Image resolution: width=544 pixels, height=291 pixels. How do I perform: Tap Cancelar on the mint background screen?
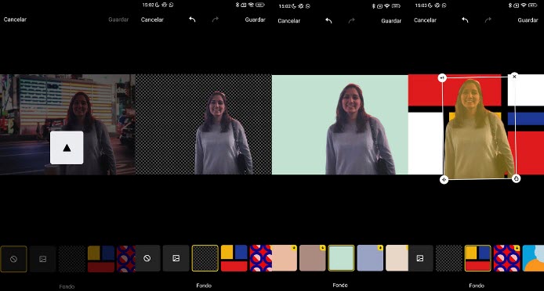[x=289, y=21]
